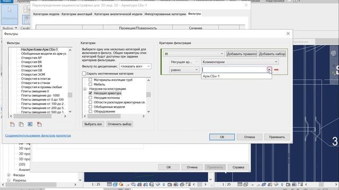Open the Несущая ар... category dropdown
Viewport: 339px width, 190px height.
coord(184,62)
